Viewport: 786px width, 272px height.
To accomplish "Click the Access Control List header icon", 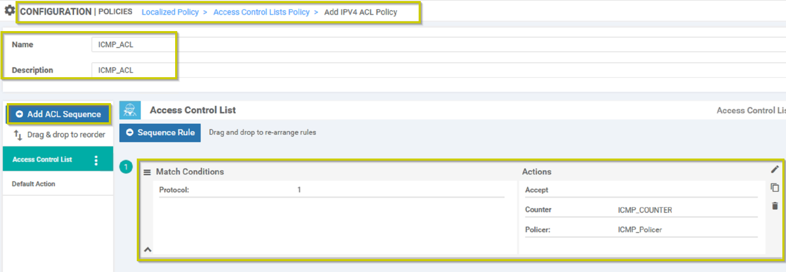I will [130, 110].
